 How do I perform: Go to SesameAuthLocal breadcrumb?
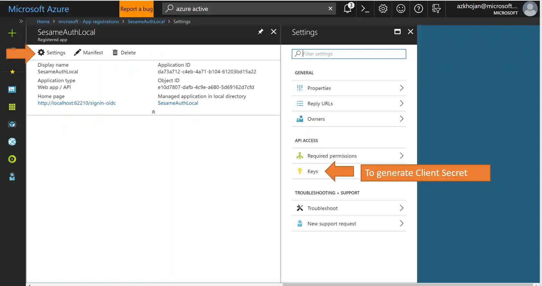tap(146, 22)
